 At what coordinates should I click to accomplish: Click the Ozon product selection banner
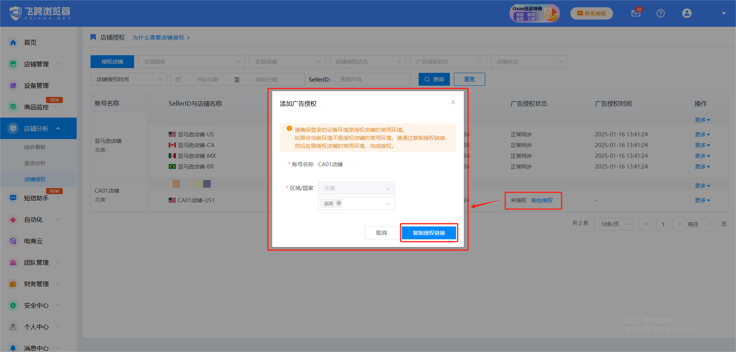[x=534, y=13]
